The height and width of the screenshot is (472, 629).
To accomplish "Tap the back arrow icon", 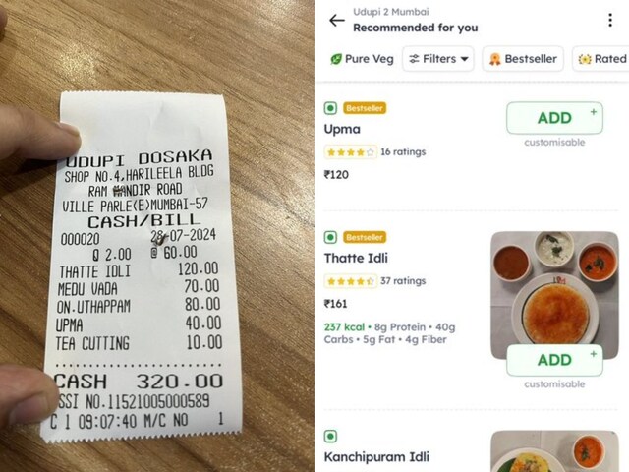I will (336, 20).
